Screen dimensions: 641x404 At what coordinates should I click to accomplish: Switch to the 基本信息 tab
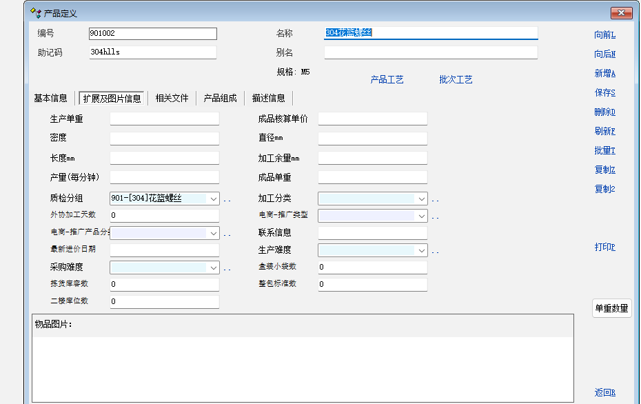(51, 98)
